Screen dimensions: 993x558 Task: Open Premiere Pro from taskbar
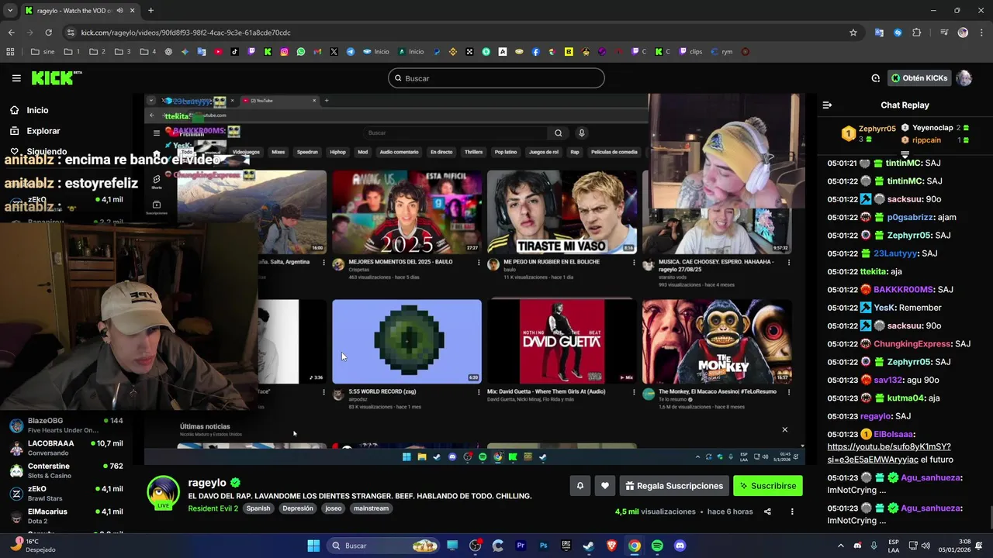(x=521, y=546)
